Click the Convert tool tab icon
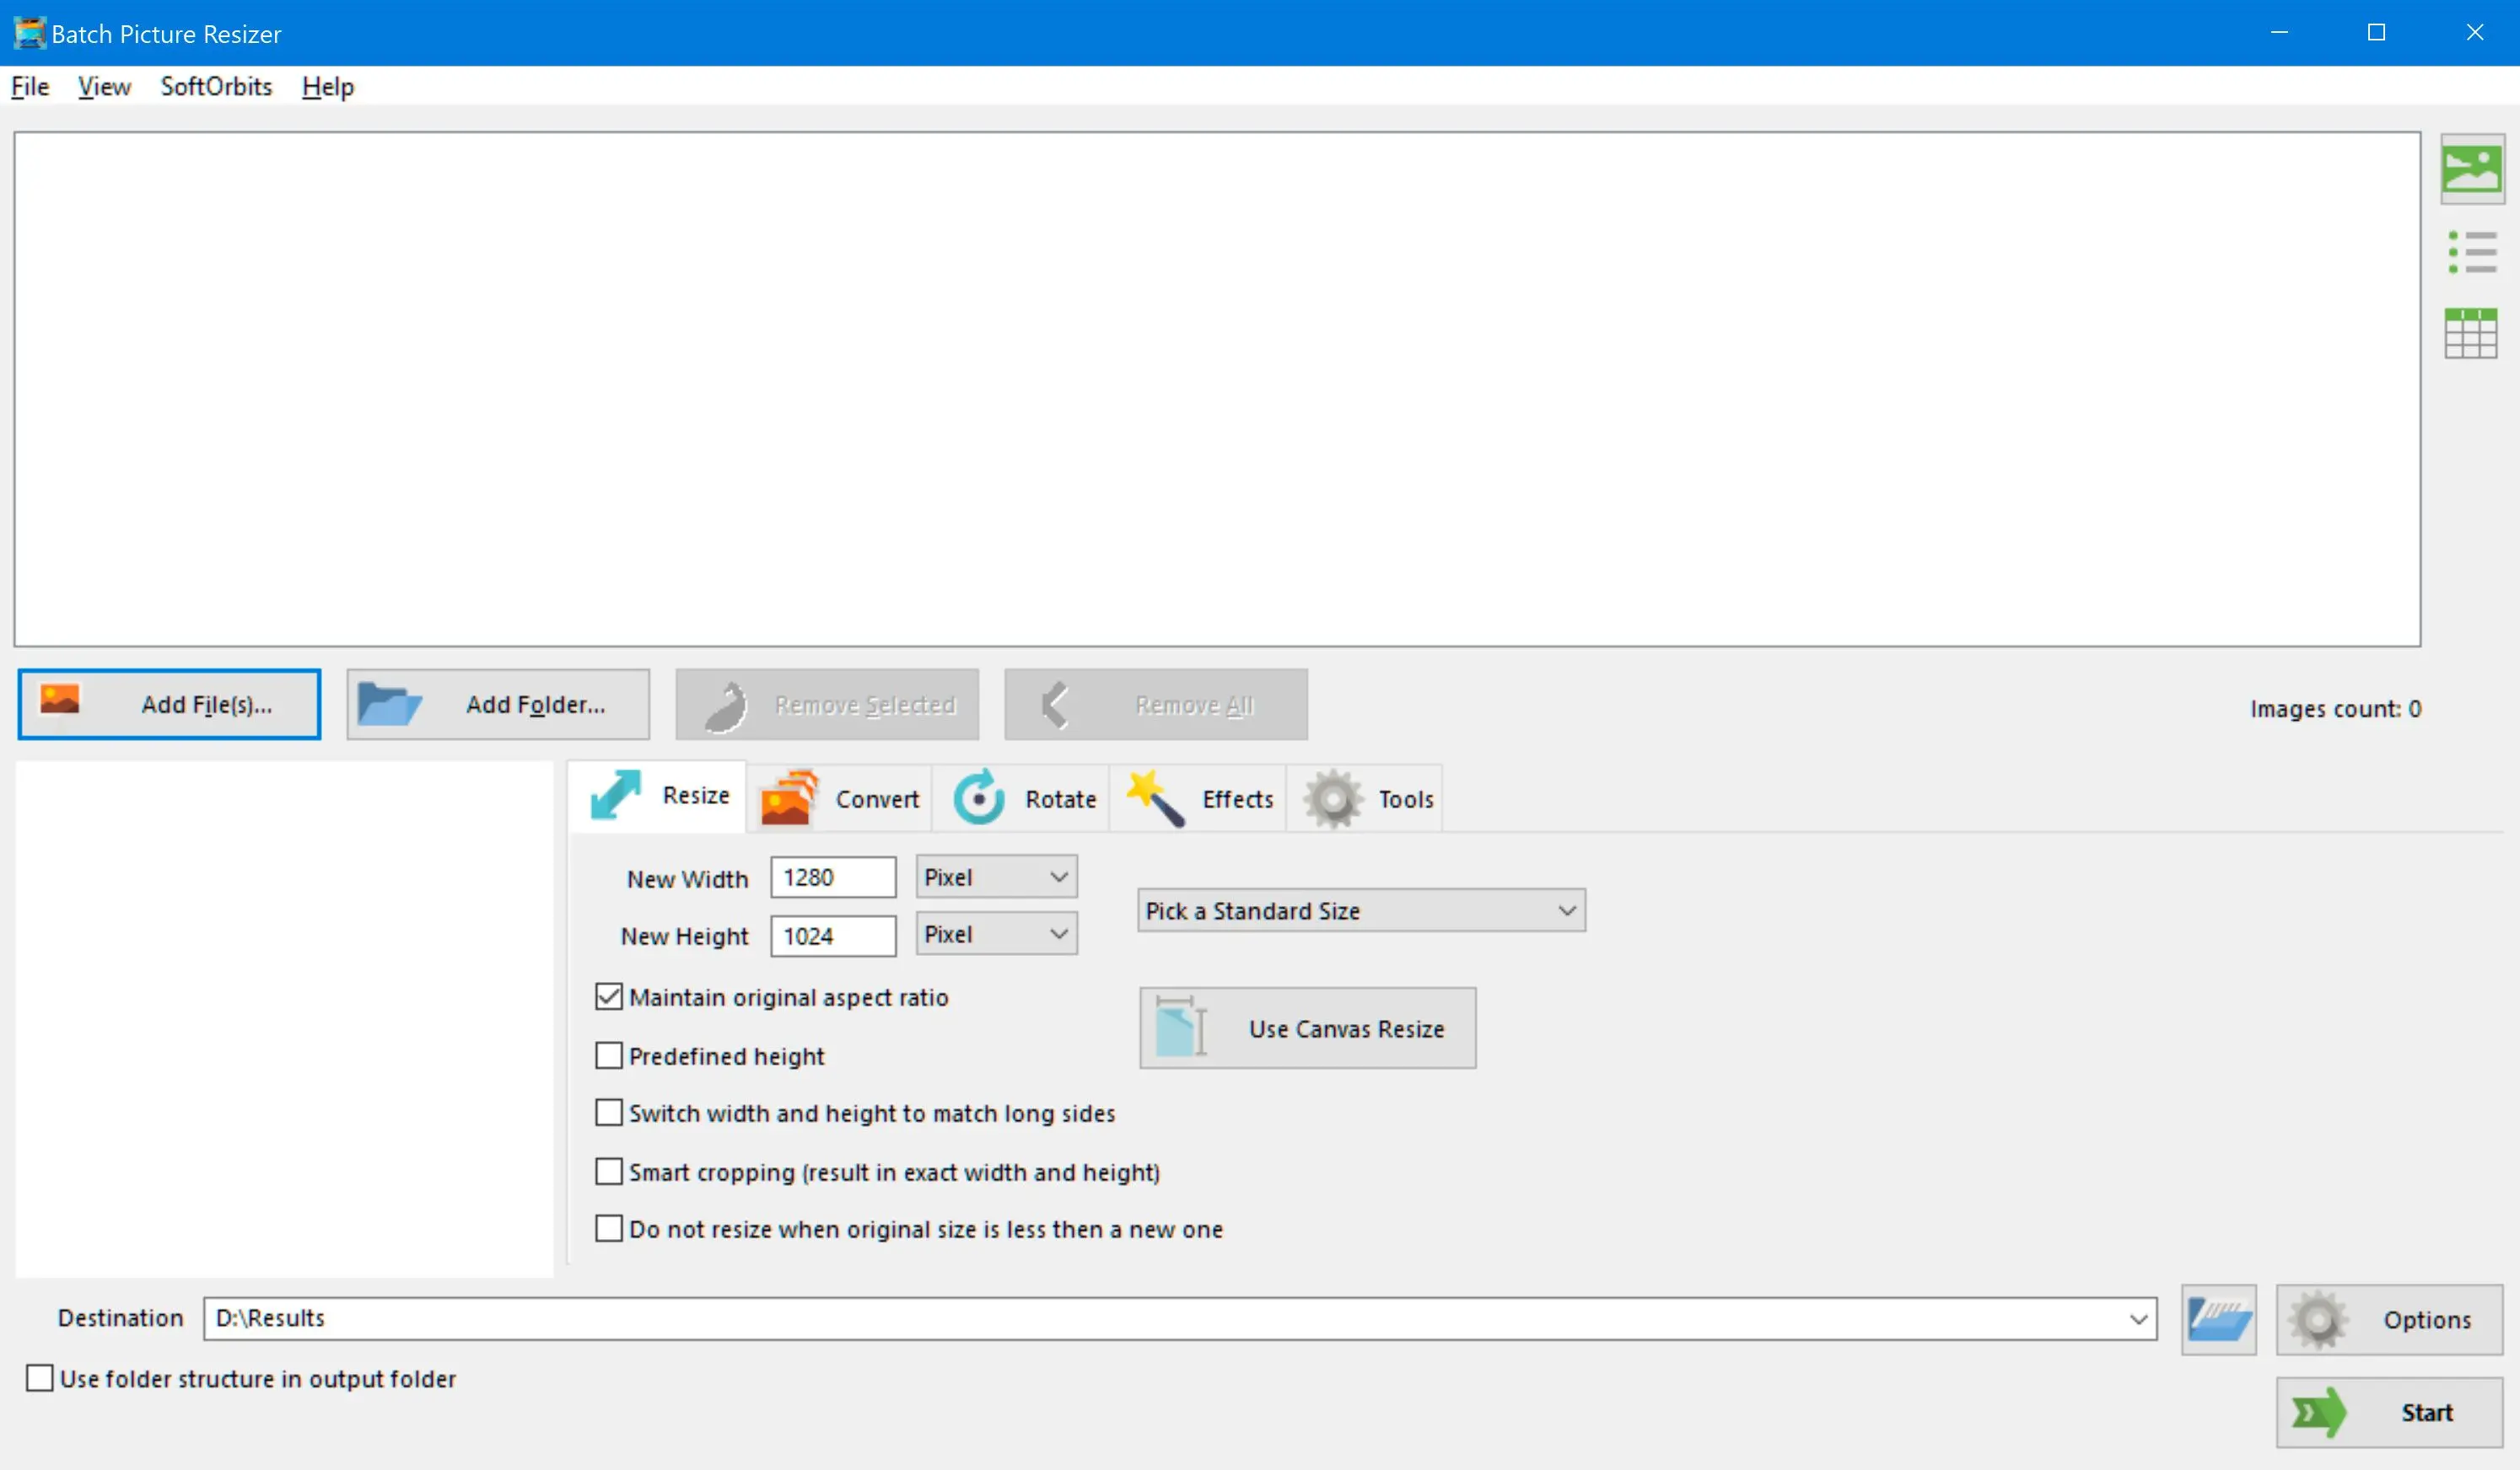Image resolution: width=2520 pixels, height=1470 pixels. [x=789, y=797]
